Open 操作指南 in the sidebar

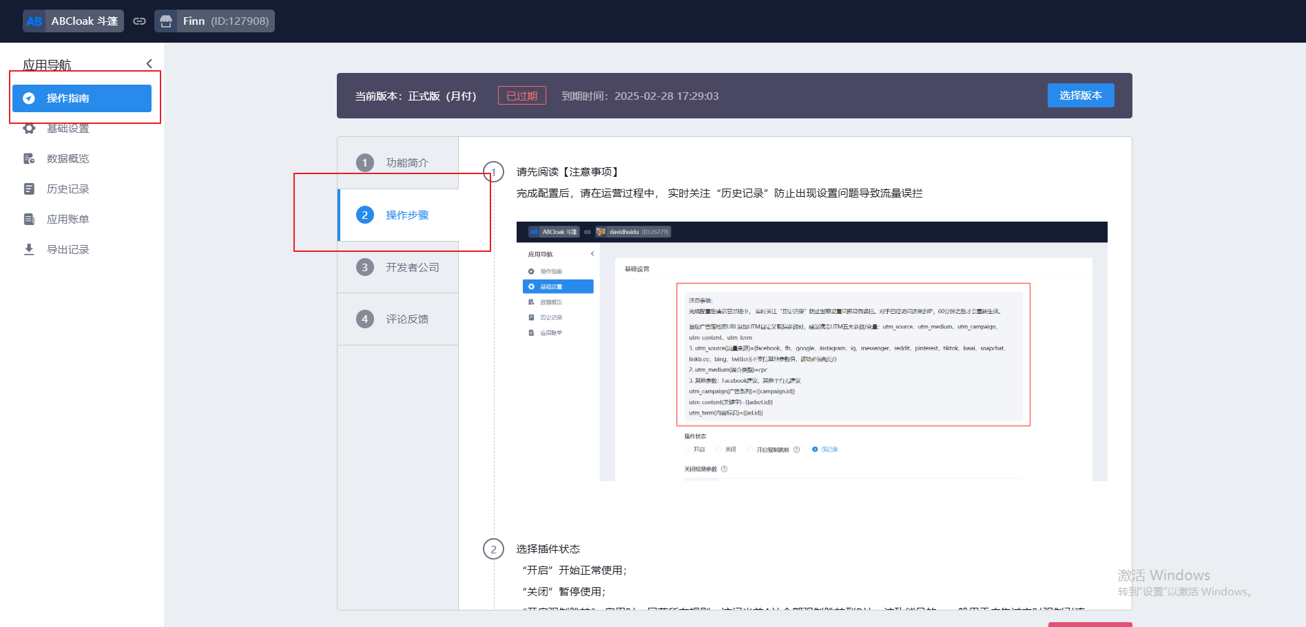[x=82, y=98]
